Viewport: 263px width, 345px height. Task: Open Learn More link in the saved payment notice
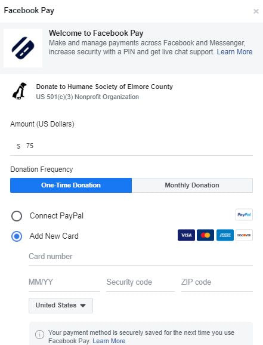click(109, 341)
